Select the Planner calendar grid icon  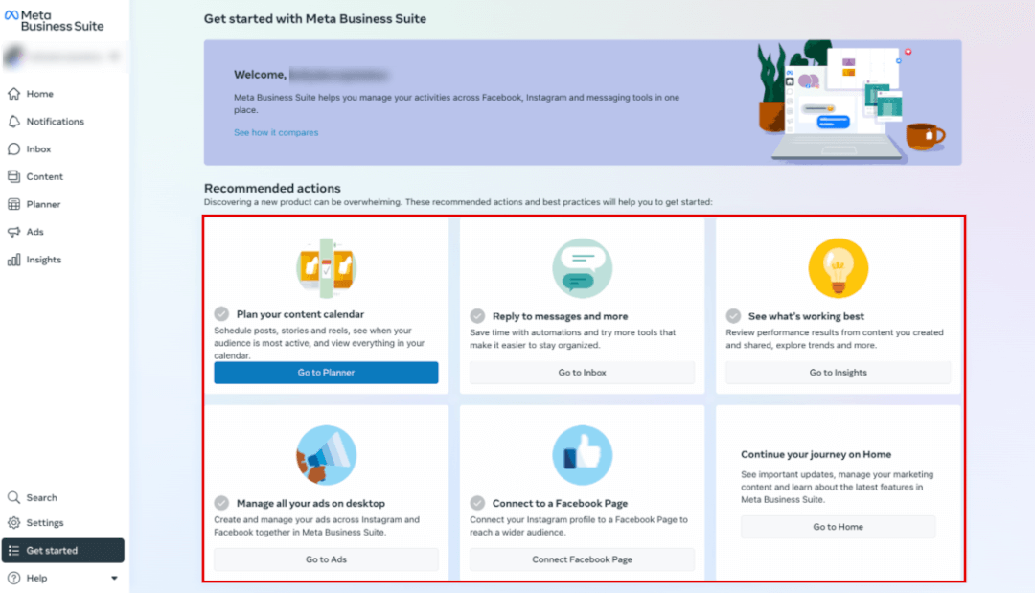[x=13, y=204]
